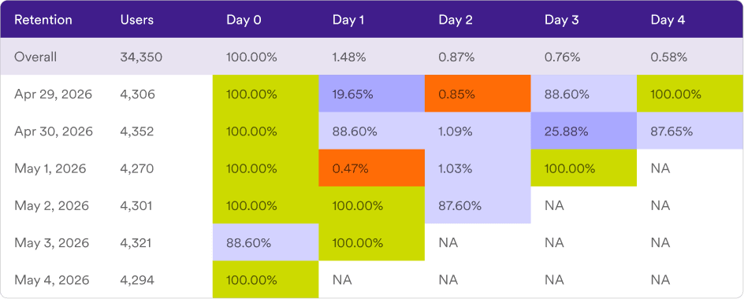Click the Day 0 column header
Image resolution: width=744 pixels, height=299 pixels.
[244, 20]
